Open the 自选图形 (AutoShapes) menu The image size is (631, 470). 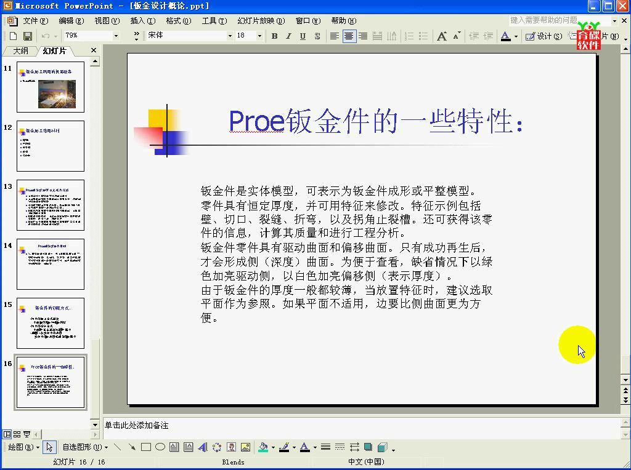click(x=85, y=447)
